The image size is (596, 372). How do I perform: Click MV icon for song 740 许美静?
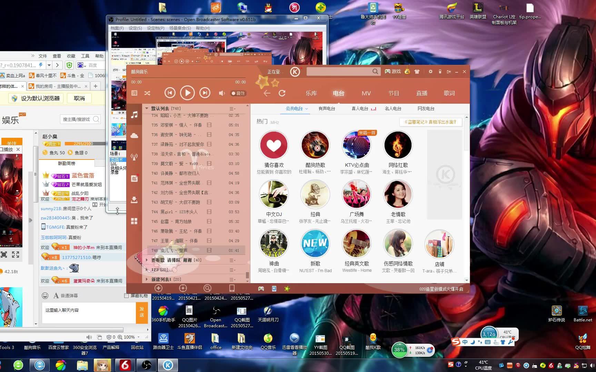[209, 173]
